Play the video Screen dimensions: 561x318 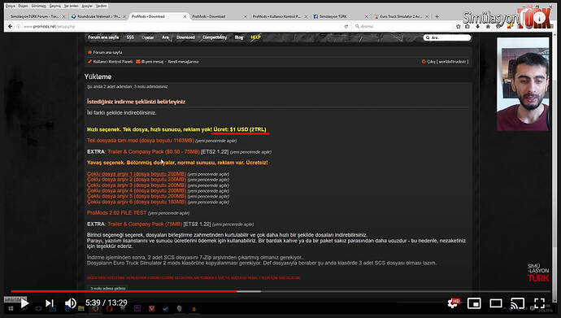[24, 303]
